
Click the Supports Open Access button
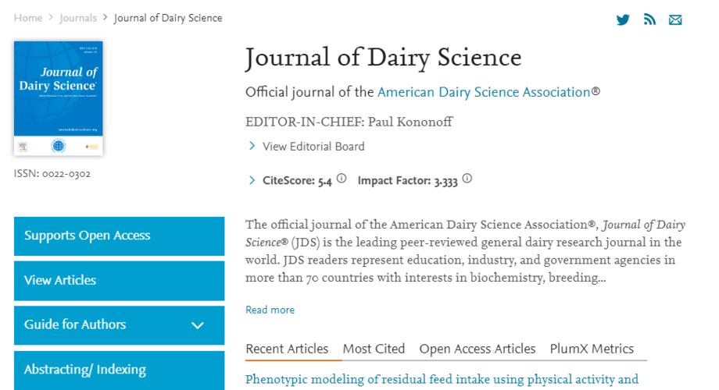point(120,236)
